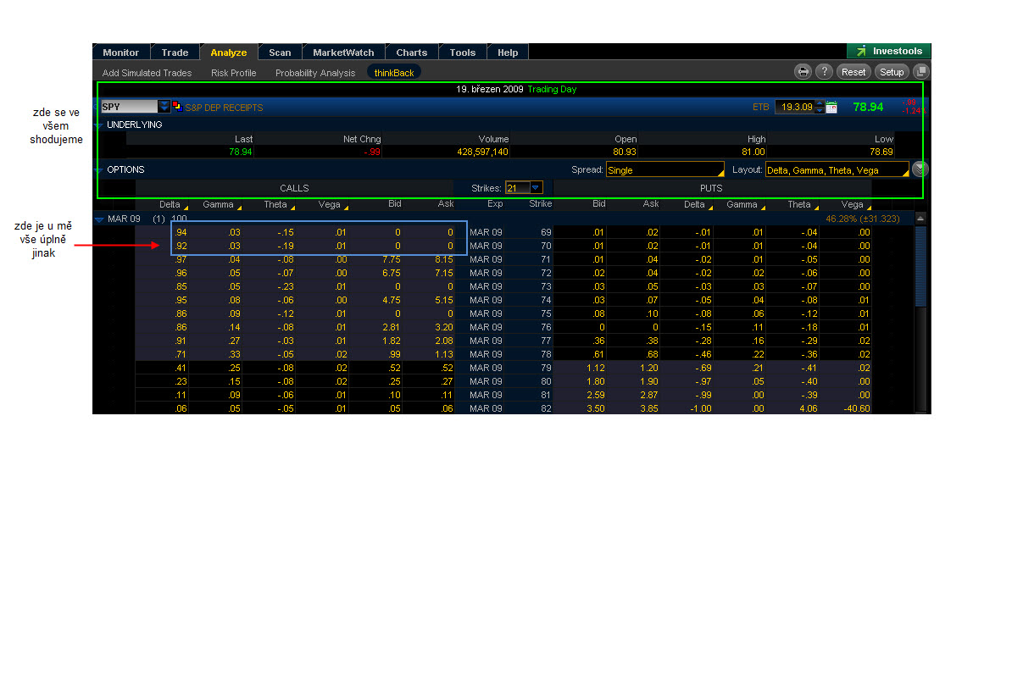Click the call Bid 7.75 at strike 71
This screenshot has height=682, width=1012.
(391, 259)
